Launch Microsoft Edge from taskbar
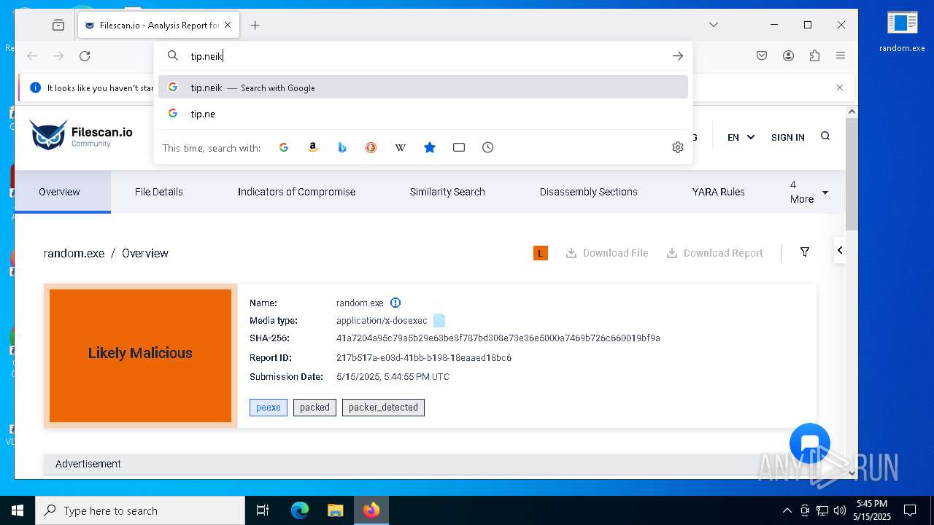 pos(300,510)
